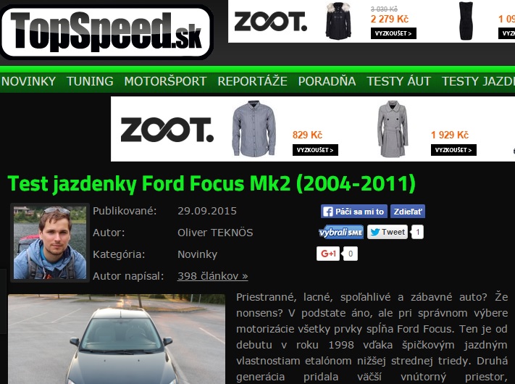Tweet the article with the Twitter button
This screenshot has width=515, height=384.
pyautogui.click(x=388, y=232)
